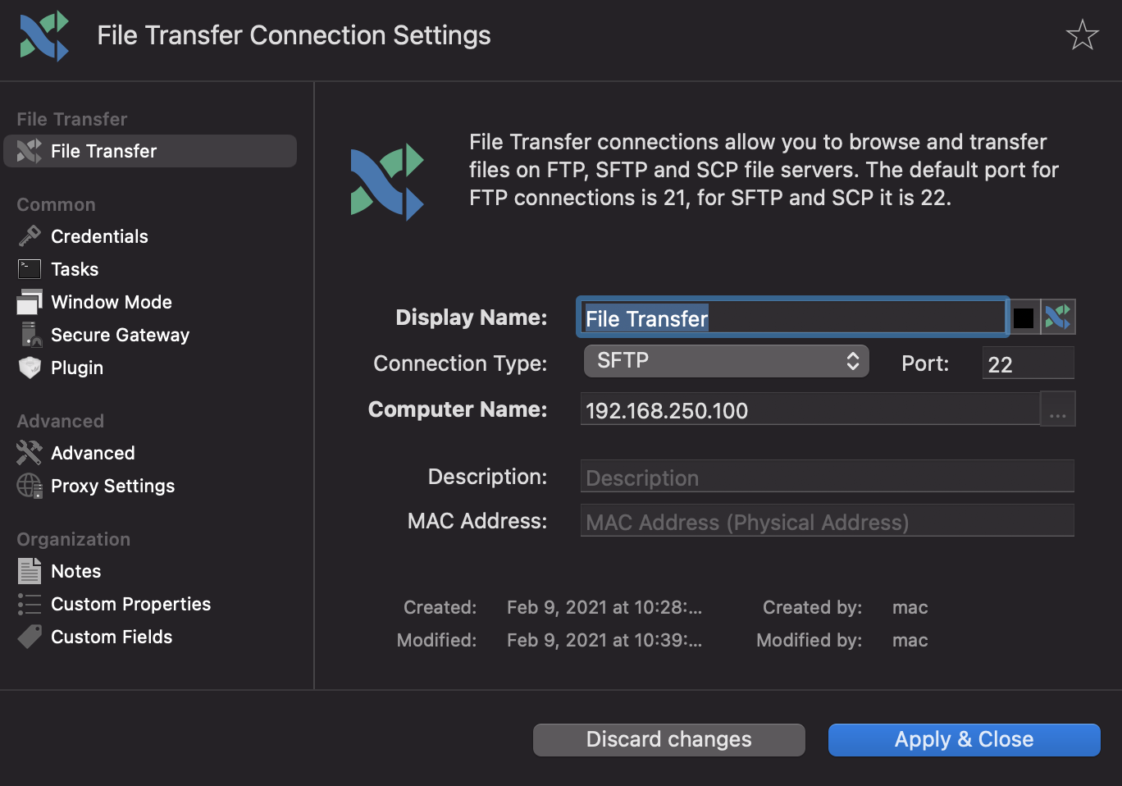Open the Credentials settings page
Image resolution: width=1122 pixels, height=786 pixels.
pyautogui.click(x=99, y=236)
